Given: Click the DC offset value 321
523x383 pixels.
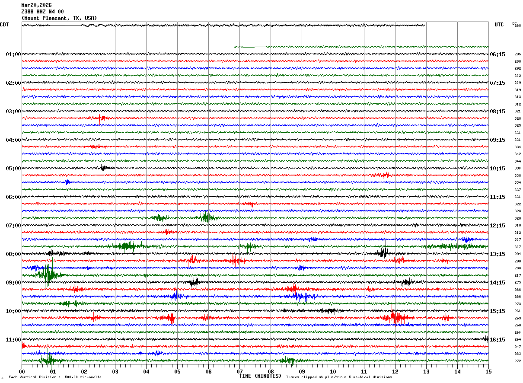Looking at the screenshot, I should (x=517, y=112).
